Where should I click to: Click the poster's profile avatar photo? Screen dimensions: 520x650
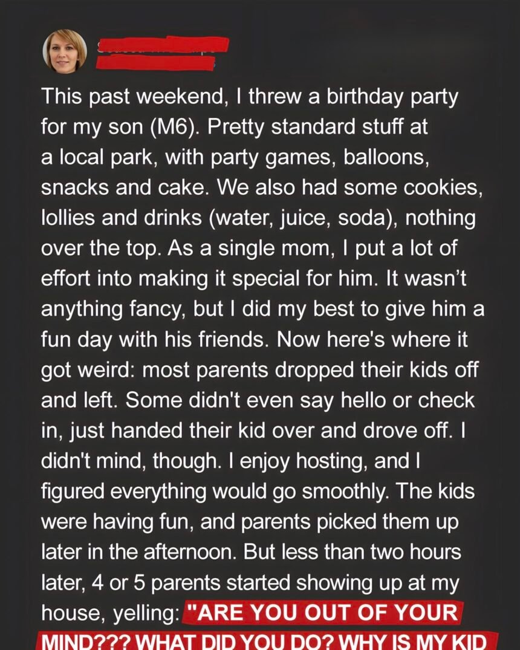coord(65,51)
